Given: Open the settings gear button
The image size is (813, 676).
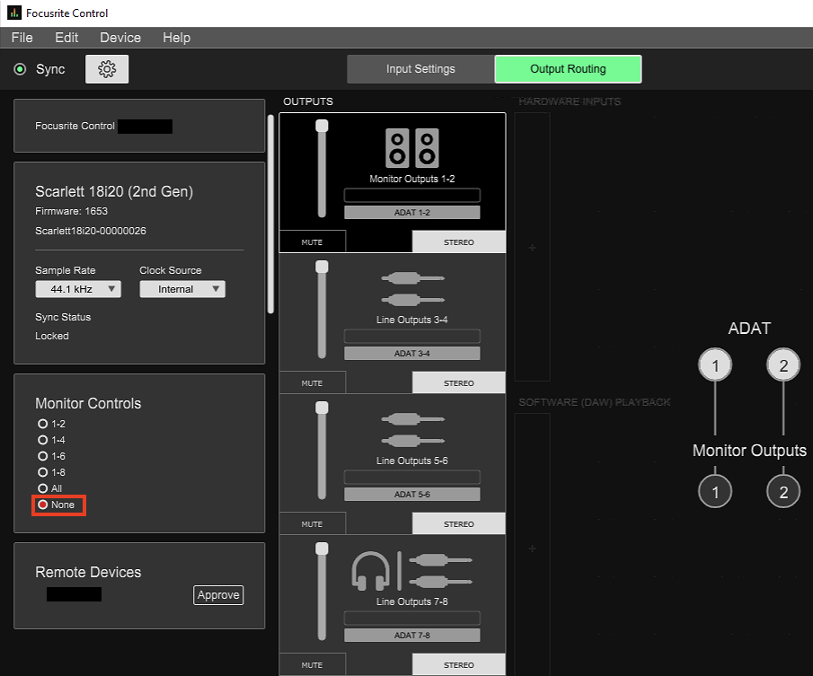Looking at the screenshot, I should pyautogui.click(x=107, y=69).
